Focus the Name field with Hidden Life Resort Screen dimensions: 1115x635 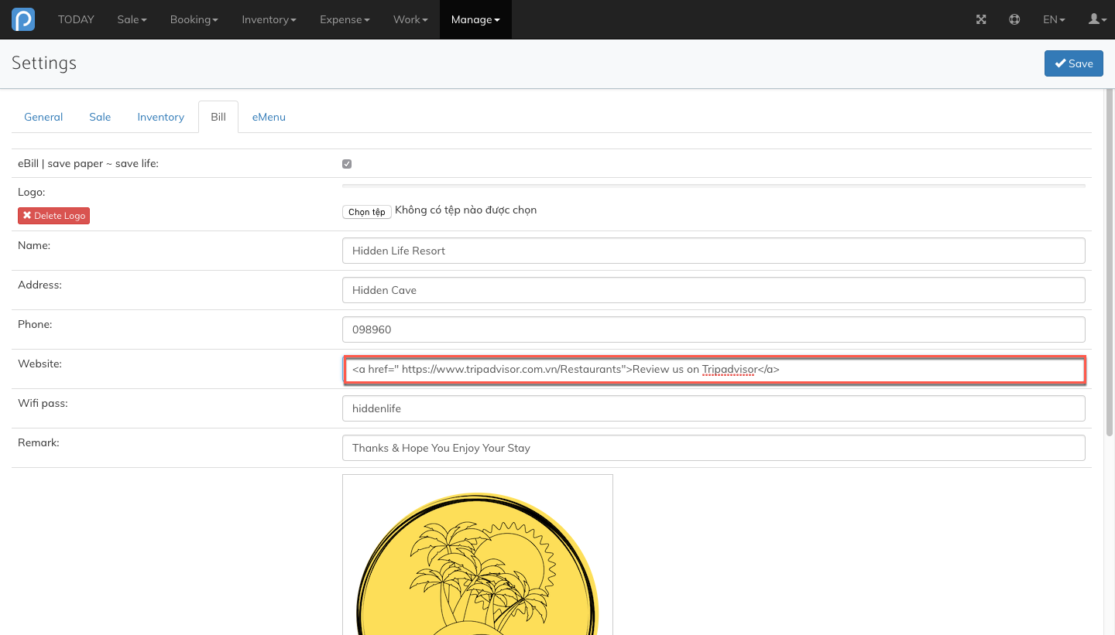coord(713,251)
